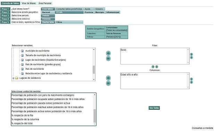Choose Inframunicipal geographic scope

tap(113, 12)
